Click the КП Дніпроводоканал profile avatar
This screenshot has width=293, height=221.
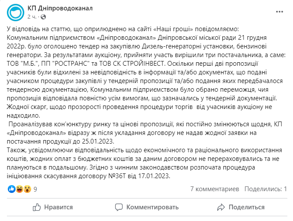click(15, 12)
